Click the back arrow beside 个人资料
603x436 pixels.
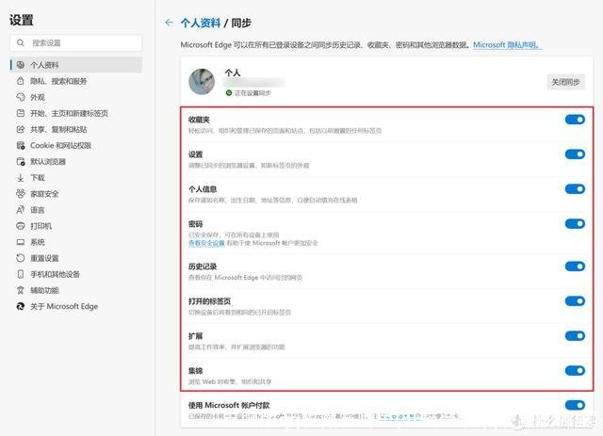pyautogui.click(x=170, y=23)
